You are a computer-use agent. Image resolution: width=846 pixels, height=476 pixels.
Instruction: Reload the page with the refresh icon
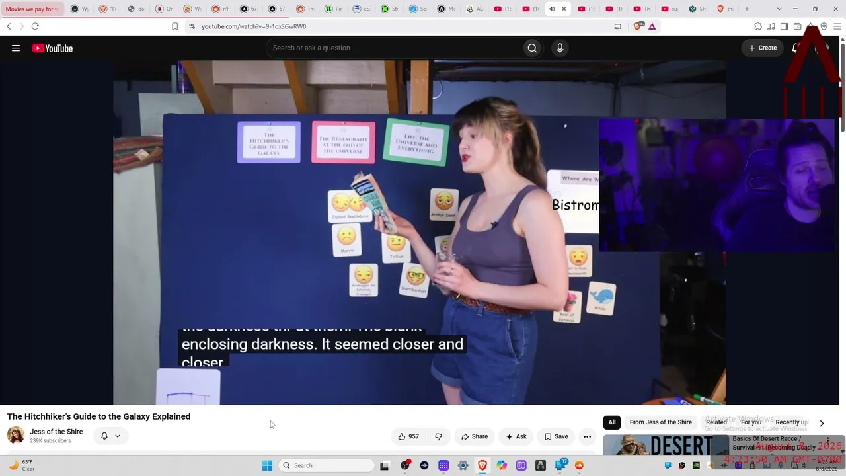tap(35, 26)
